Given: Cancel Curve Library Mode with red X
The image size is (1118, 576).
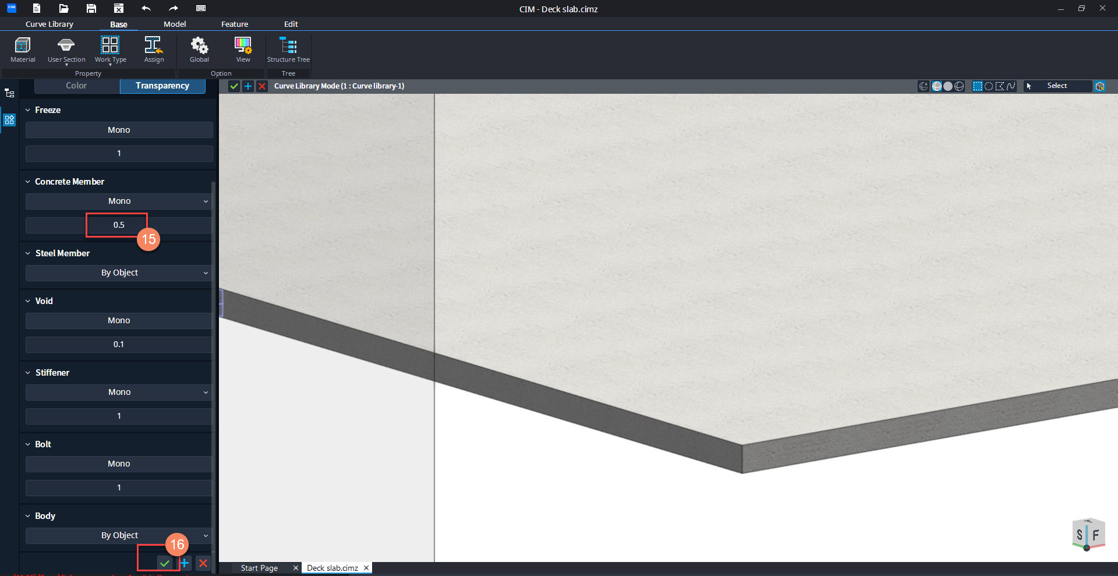Looking at the screenshot, I should tap(262, 86).
